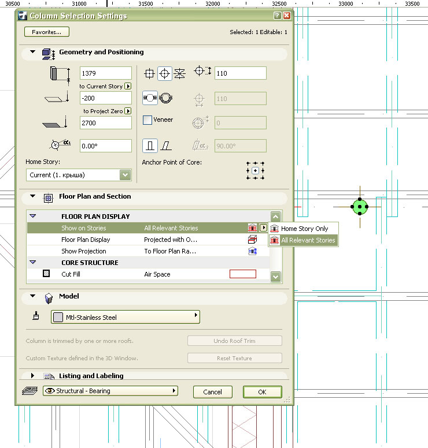The width and height of the screenshot is (428, 448).
Task: Click the column diameter dimension icon
Action: point(203,70)
